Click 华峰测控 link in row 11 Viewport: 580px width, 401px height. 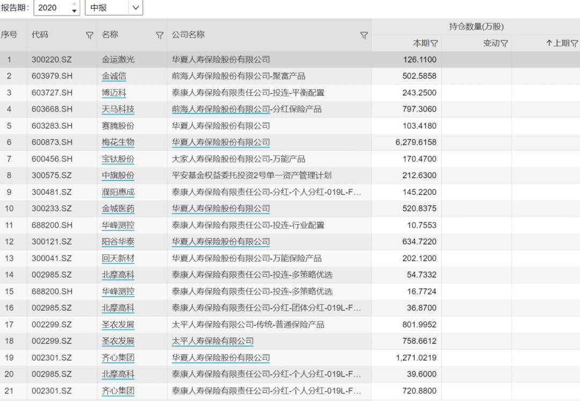click(x=118, y=225)
